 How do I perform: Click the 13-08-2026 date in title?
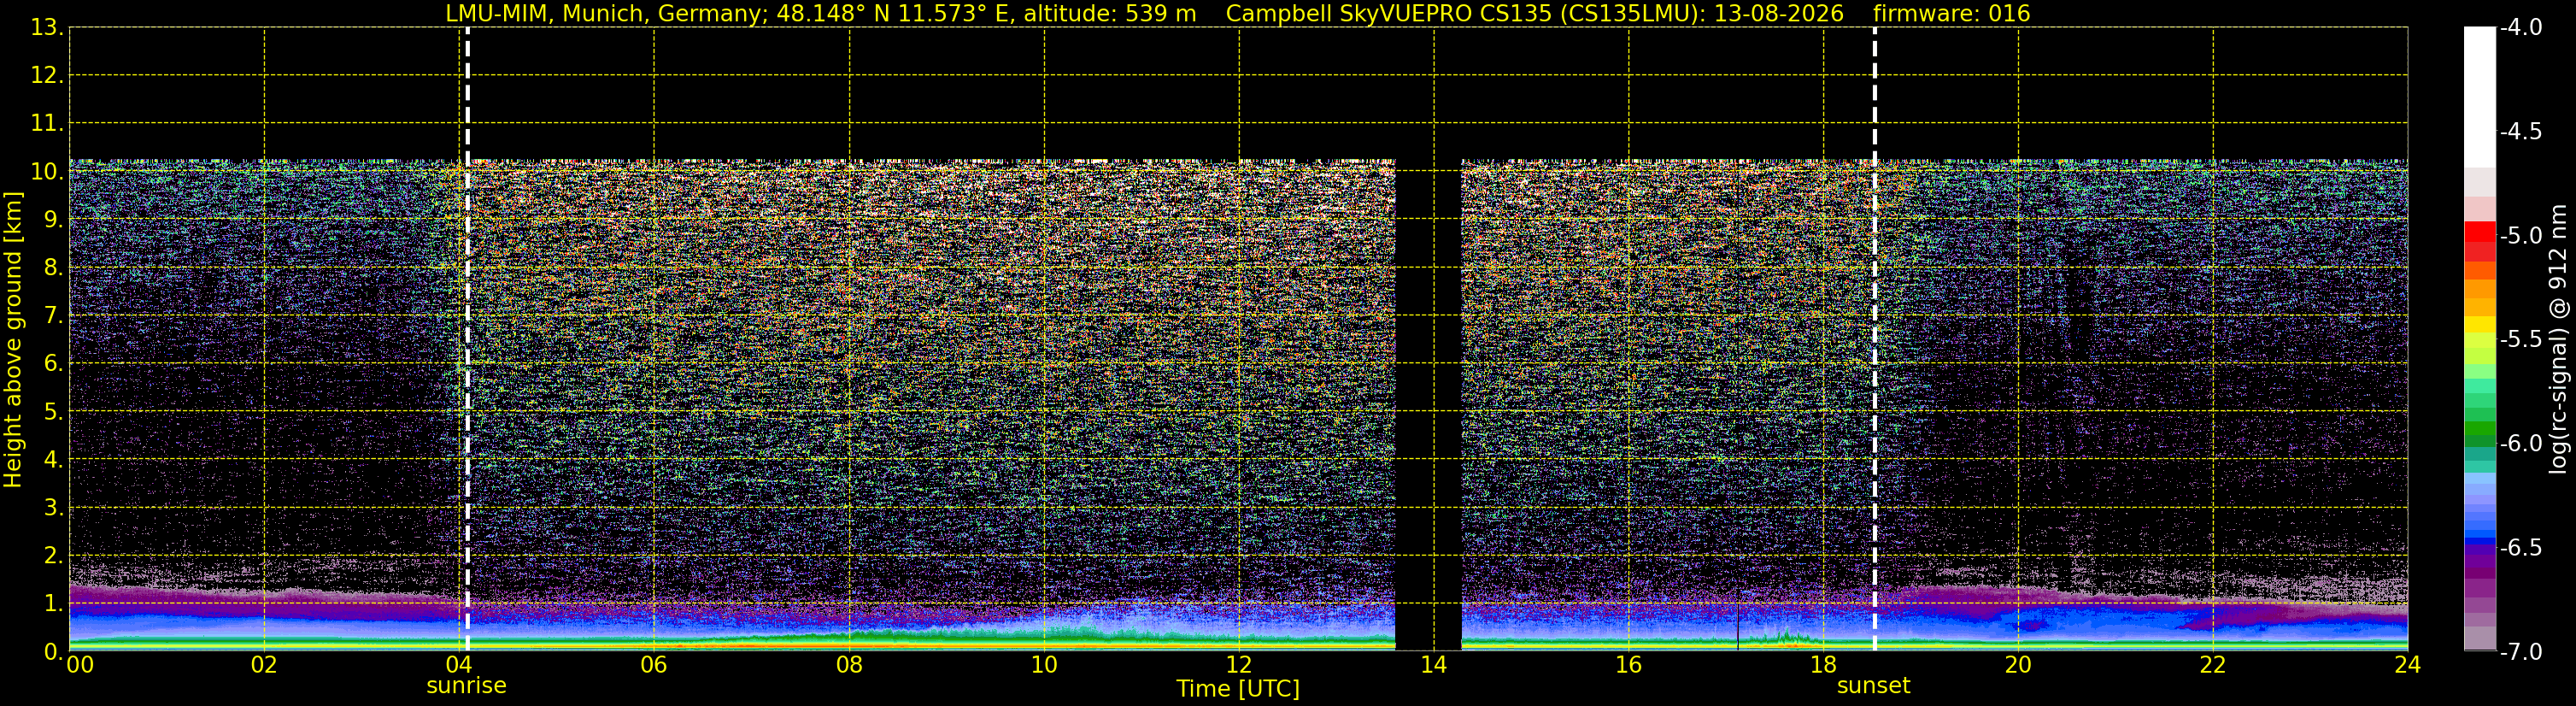click(1779, 14)
